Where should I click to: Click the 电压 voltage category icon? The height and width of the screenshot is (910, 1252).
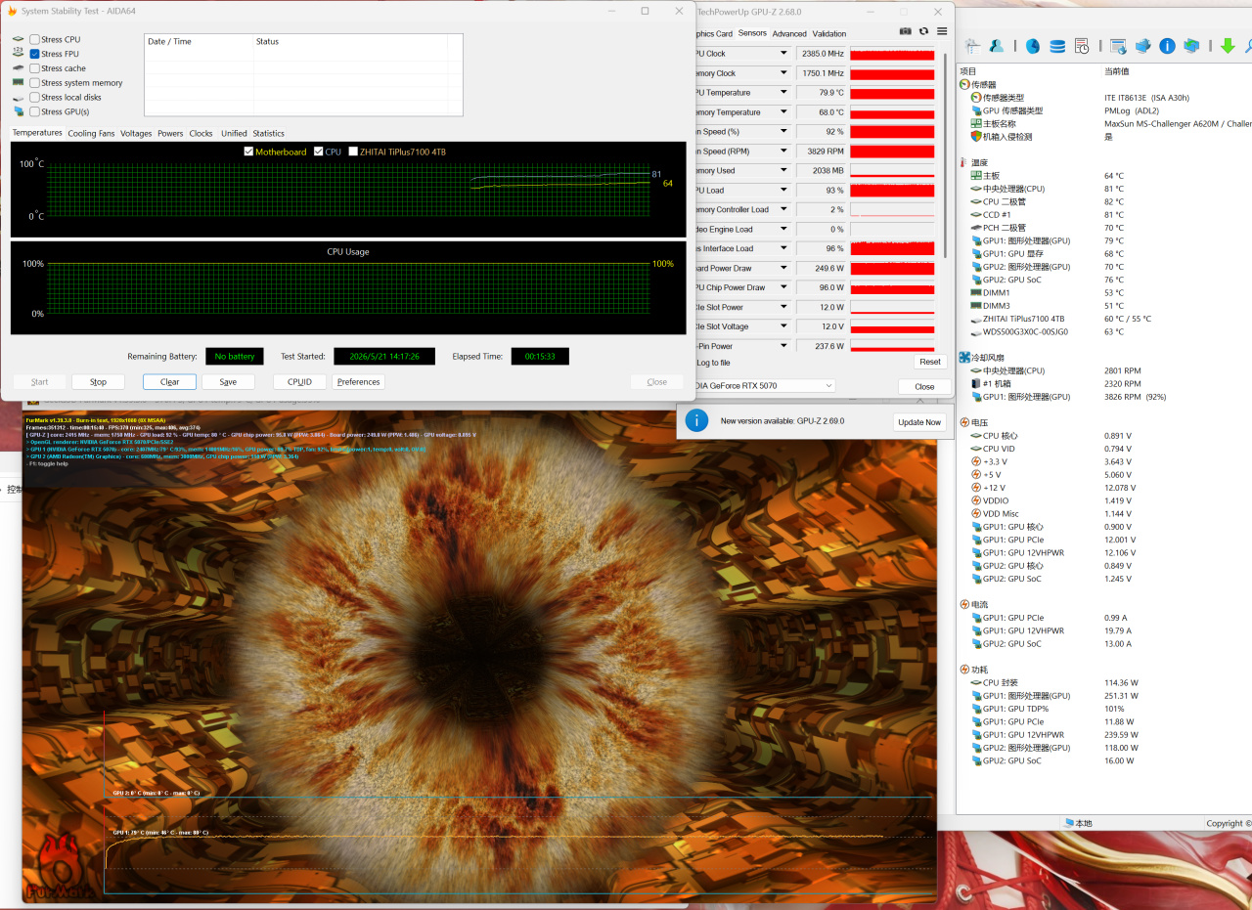[964, 422]
